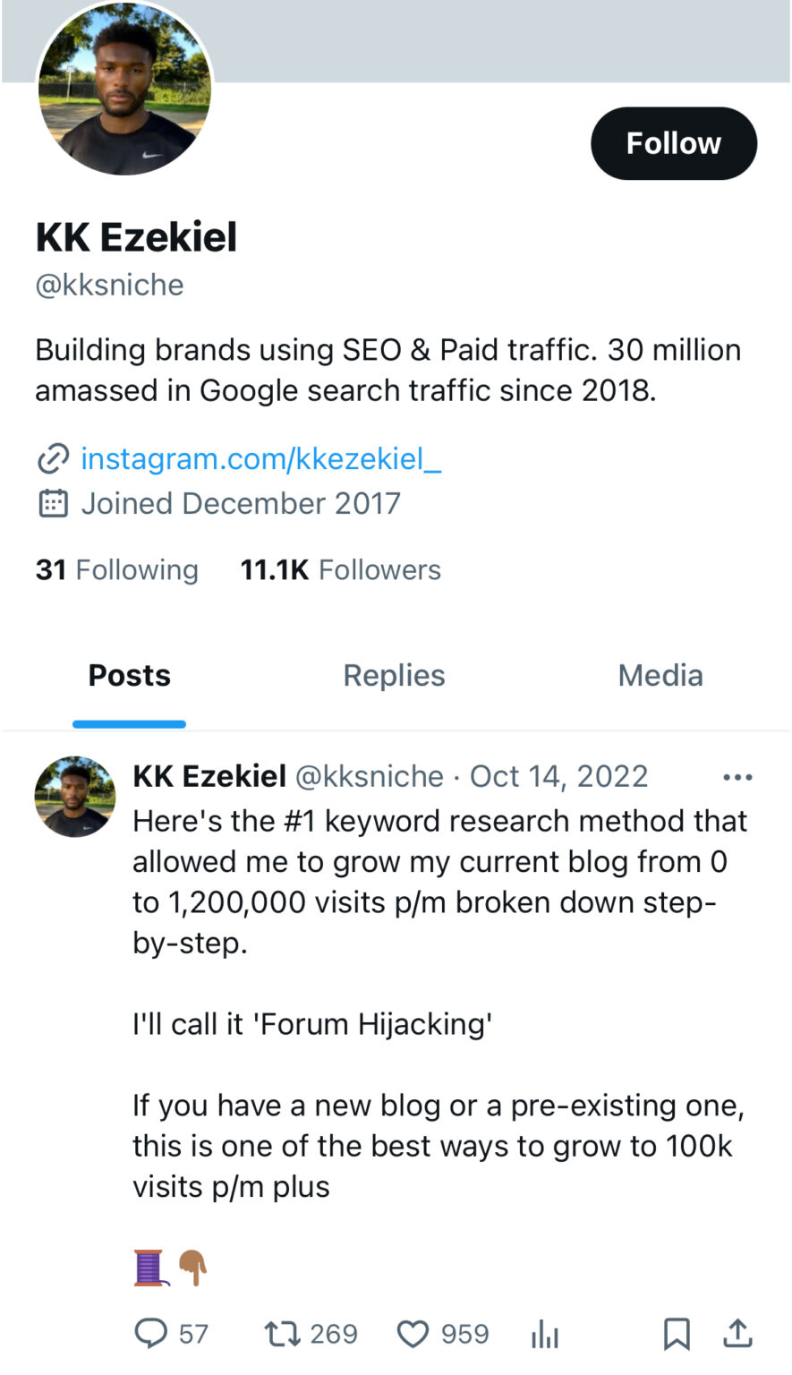View post analytics bar chart icon

tap(544, 1335)
